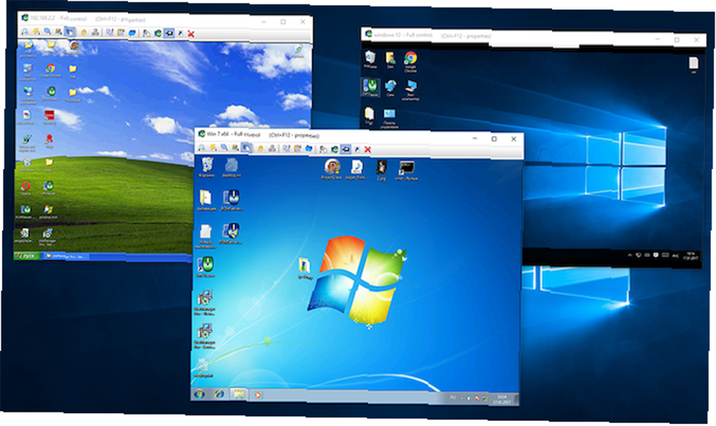Viewport: 716px width, 426px height.
Task: Click the lightning bolt icon in the Win 7 x64 toolbar
Action: pyautogui.click(x=213, y=147)
